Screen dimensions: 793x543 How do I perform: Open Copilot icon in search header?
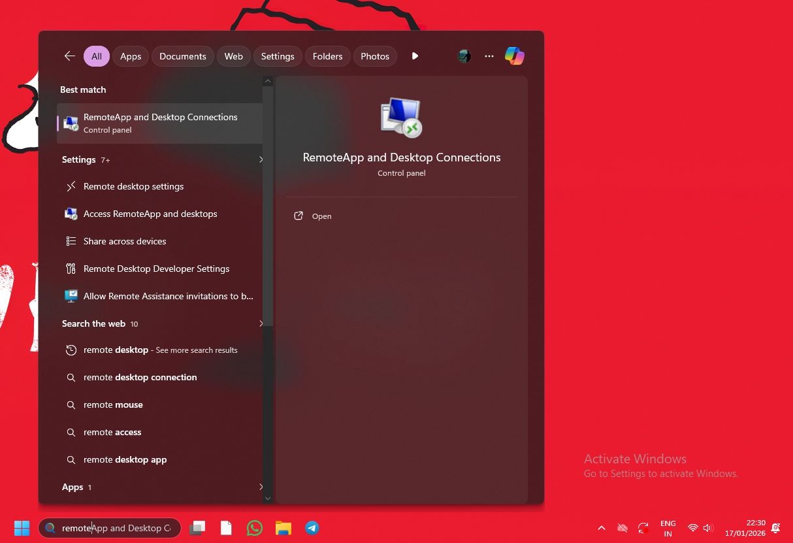click(514, 56)
